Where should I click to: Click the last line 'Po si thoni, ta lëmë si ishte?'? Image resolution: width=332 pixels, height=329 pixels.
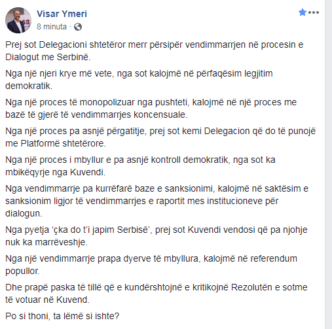point(62,316)
